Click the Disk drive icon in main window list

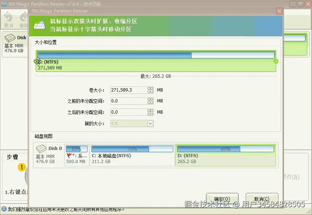click(x=10, y=38)
